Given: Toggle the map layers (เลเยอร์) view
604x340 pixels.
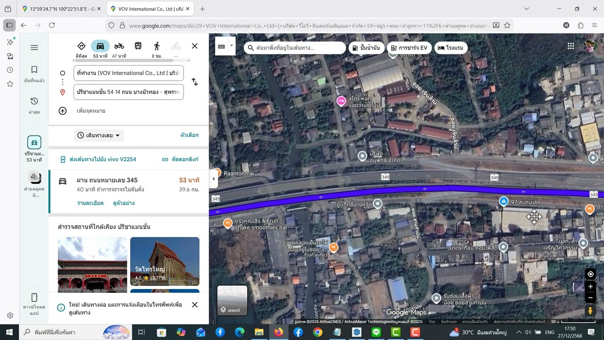Looking at the screenshot, I should (x=232, y=300).
